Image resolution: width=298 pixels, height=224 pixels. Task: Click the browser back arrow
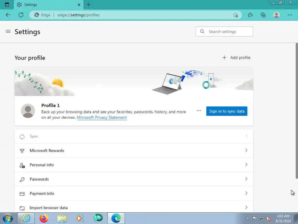pyautogui.click(x=8, y=15)
